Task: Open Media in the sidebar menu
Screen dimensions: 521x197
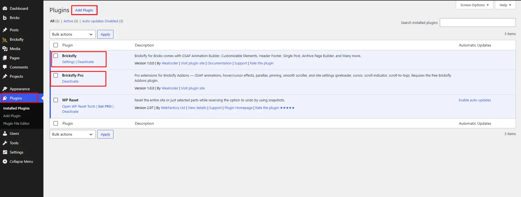Action: pyautogui.click(x=15, y=49)
